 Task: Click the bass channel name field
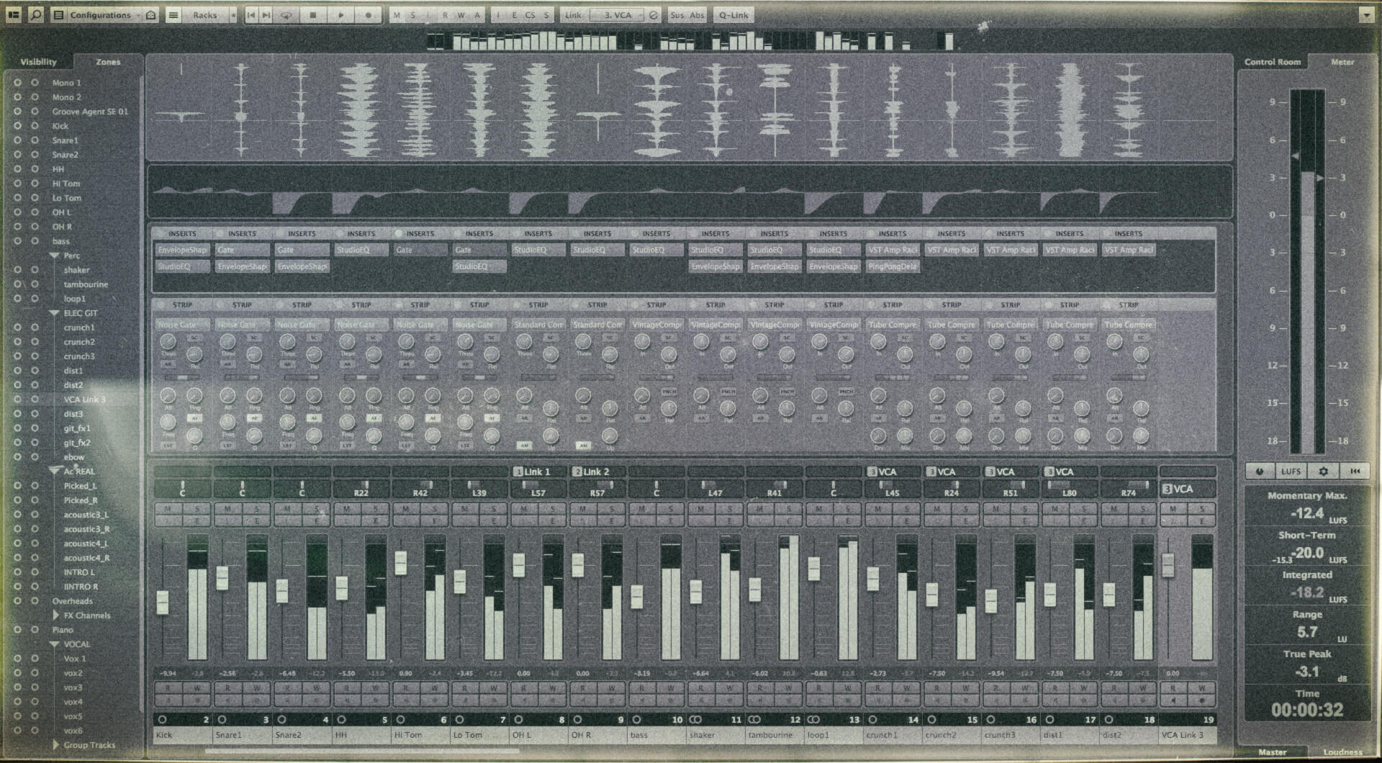click(x=655, y=735)
